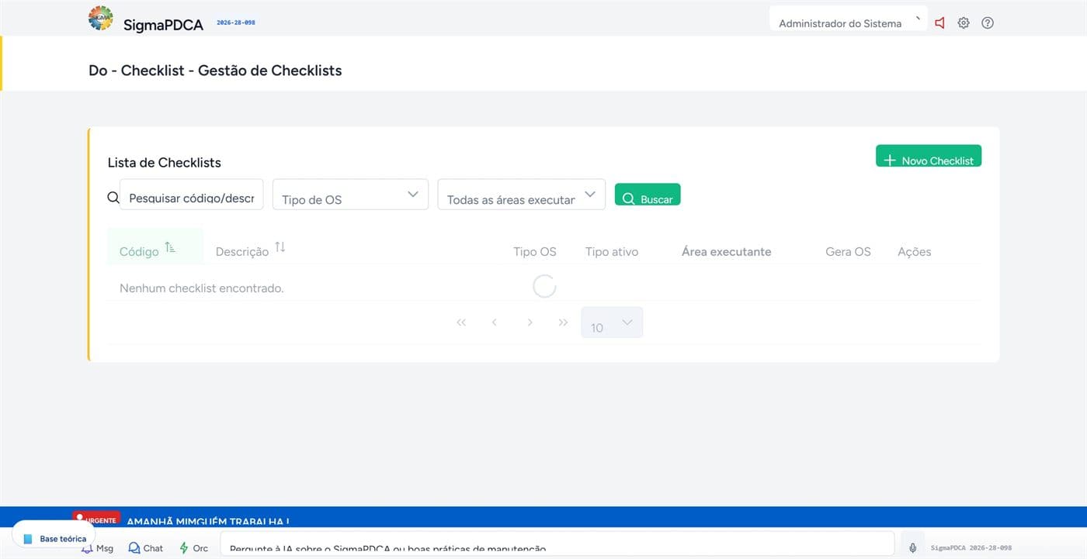Click the Nenhum checklist encontrado text

202,288
